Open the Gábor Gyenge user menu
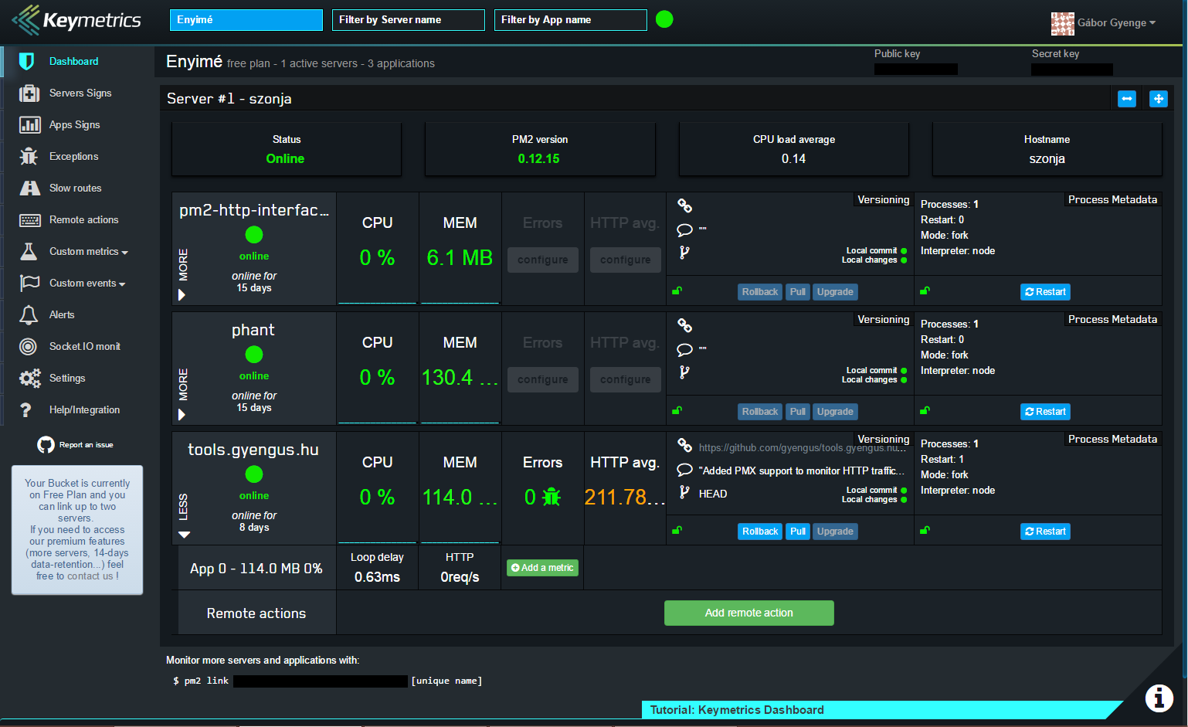 click(x=1105, y=23)
